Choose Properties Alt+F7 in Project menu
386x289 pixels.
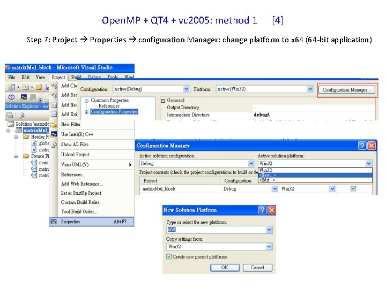pyautogui.click(x=92, y=222)
